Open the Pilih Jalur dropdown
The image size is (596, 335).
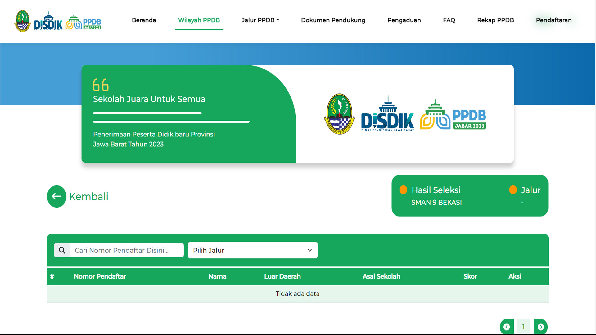[x=253, y=250]
